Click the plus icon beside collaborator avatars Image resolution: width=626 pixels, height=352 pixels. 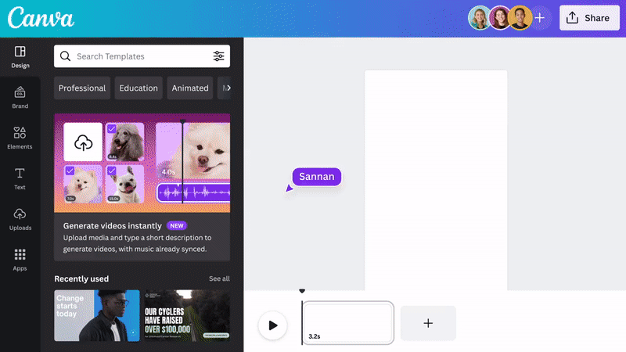(539, 18)
